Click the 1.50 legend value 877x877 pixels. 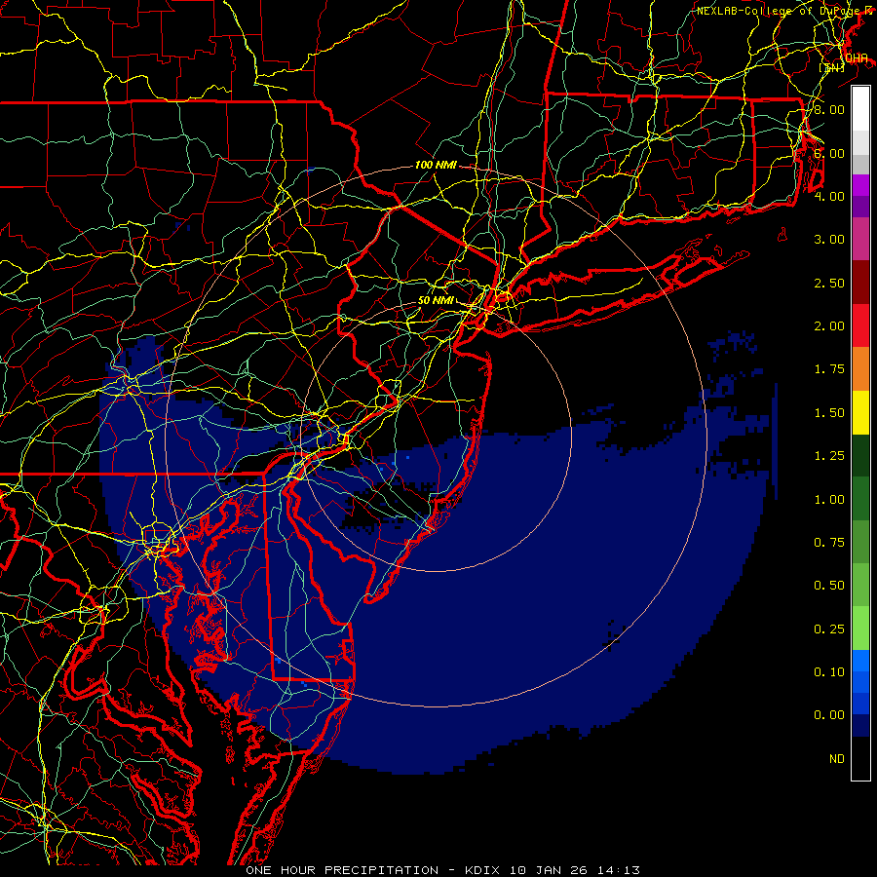pyautogui.click(x=829, y=413)
